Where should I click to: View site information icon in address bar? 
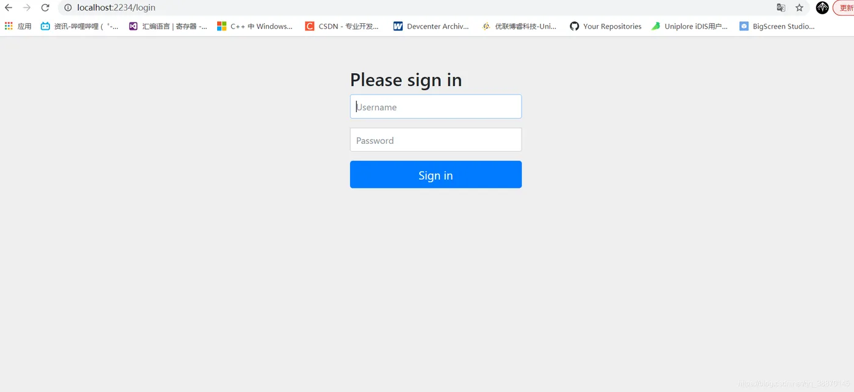[68, 7]
